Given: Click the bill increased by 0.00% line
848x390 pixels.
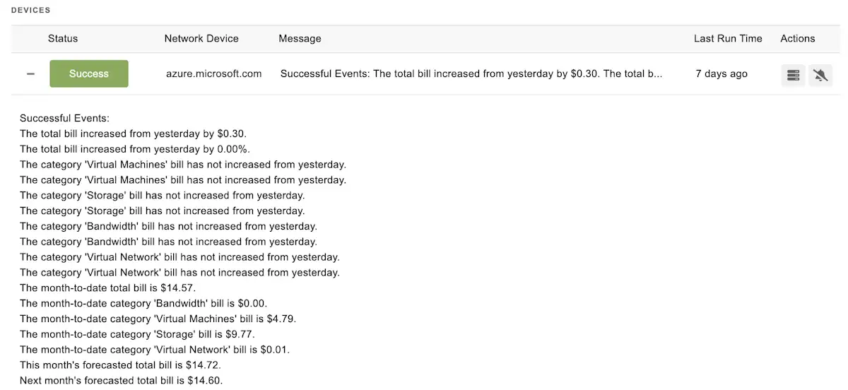Looking at the screenshot, I should click(x=134, y=149).
